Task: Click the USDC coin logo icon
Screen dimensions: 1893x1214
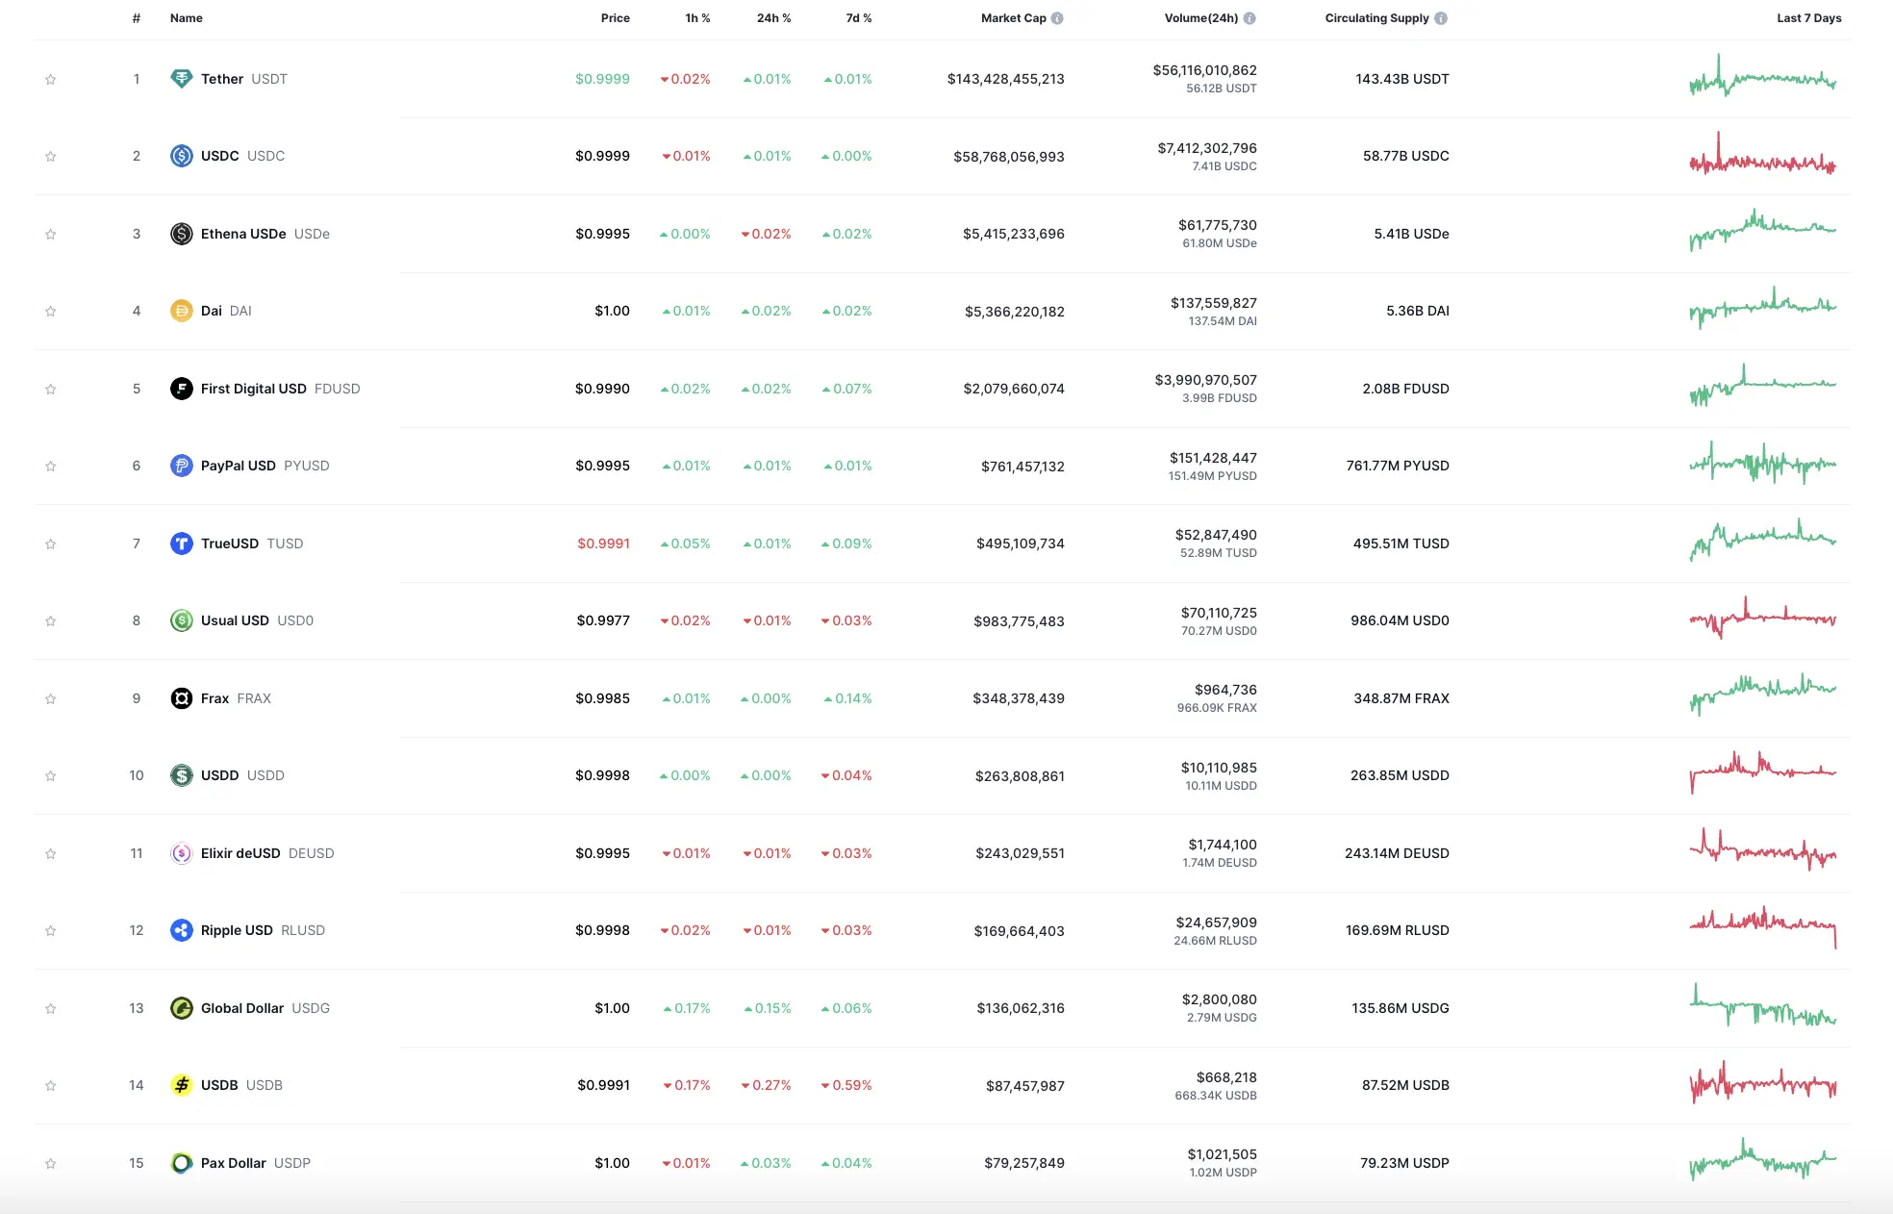Action: click(181, 156)
